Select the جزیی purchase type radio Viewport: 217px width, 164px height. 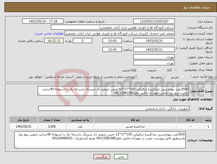coord(183,76)
